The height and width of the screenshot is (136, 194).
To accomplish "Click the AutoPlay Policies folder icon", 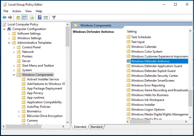I will (x=23, y=107).
